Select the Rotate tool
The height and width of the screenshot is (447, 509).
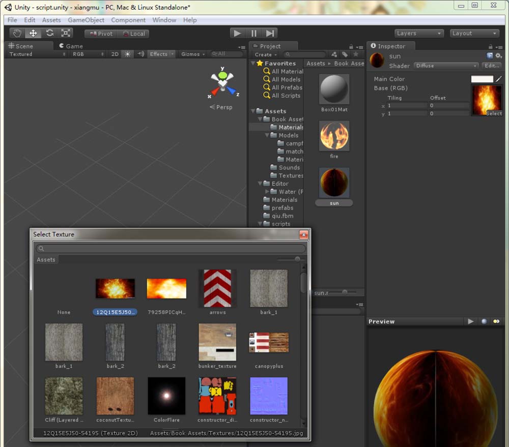tap(49, 33)
